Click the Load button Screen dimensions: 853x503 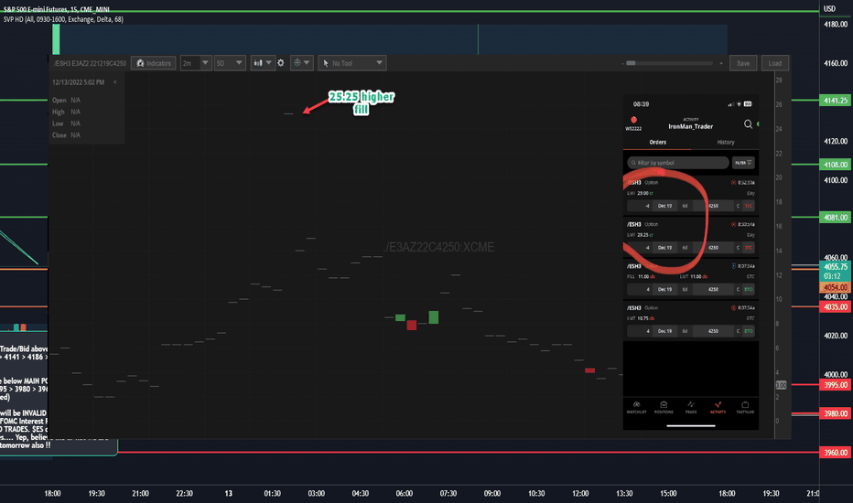[x=775, y=63]
